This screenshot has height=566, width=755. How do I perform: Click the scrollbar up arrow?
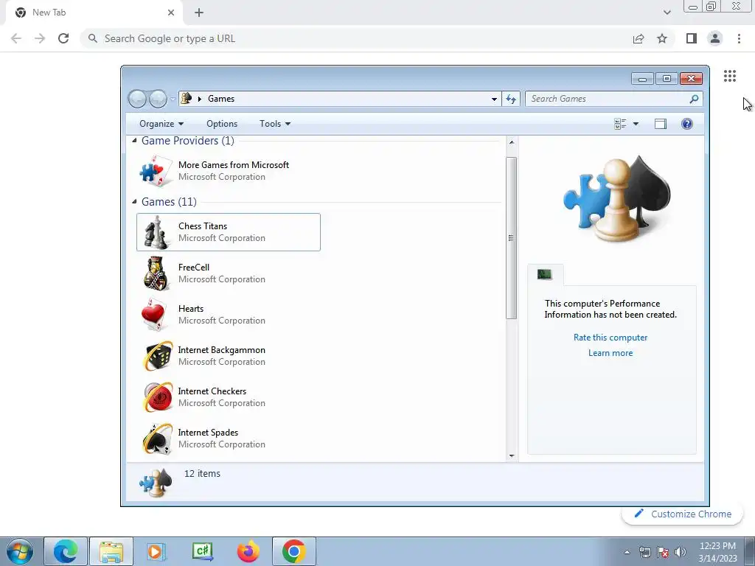click(x=512, y=142)
